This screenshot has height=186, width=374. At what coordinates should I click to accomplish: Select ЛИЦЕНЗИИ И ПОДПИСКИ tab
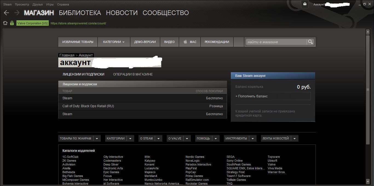pyautogui.click(x=84, y=74)
